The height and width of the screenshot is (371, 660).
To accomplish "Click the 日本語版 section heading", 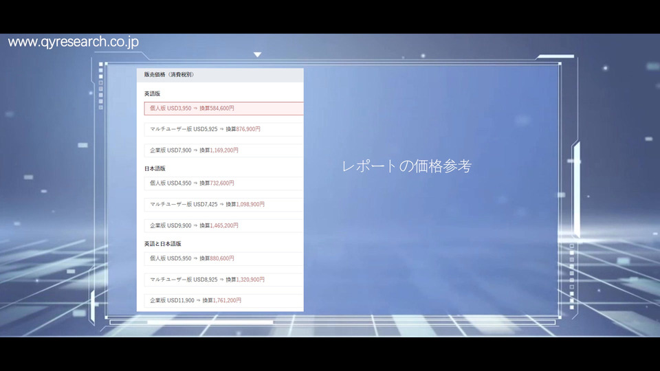I will click(x=155, y=168).
